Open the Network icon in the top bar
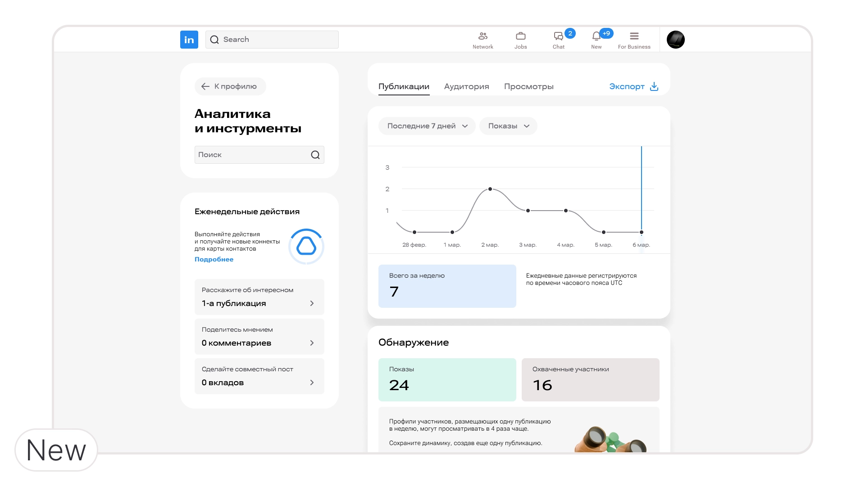Image resolution: width=865 pixels, height=486 pixels. [483, 36]
